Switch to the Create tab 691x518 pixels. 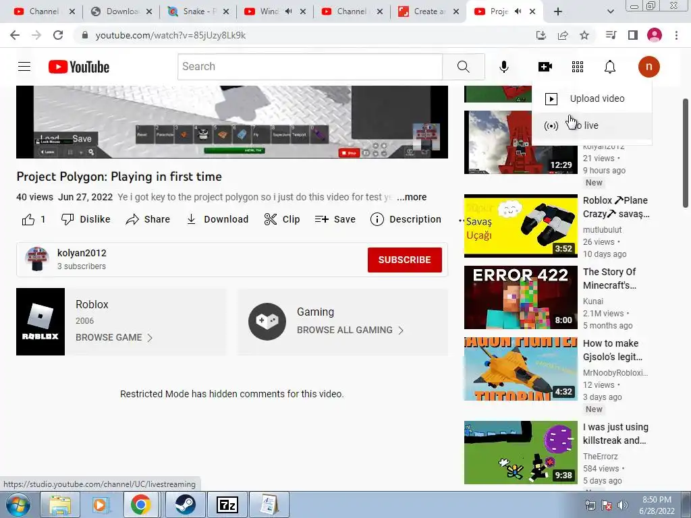(x=429, y=11)
